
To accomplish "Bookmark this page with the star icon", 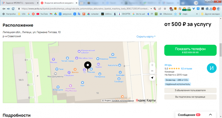I will tap(165, 9).
